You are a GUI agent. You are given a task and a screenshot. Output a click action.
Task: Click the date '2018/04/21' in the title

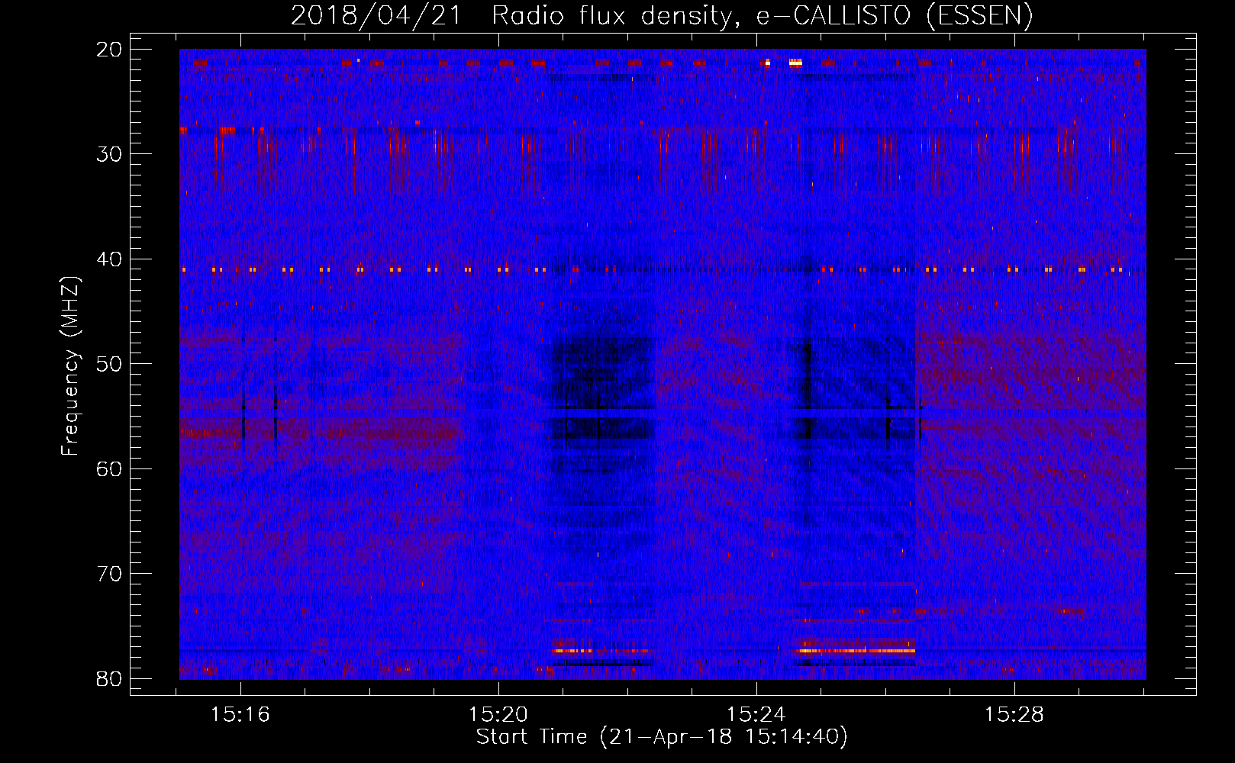(376, 16)
